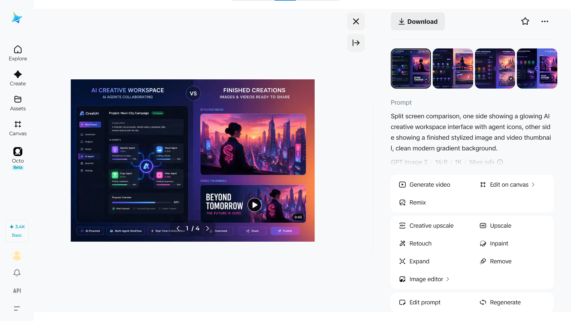Close the image preview

[356, 21]
